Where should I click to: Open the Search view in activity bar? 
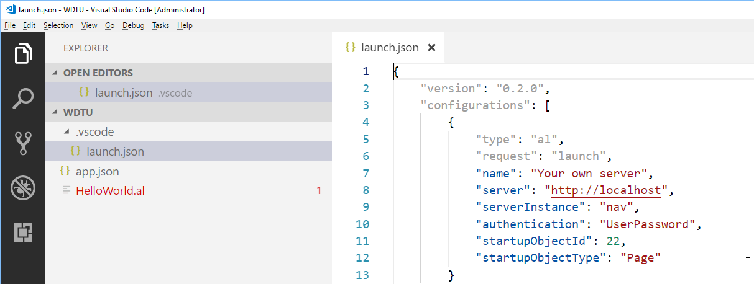[x=22, y=98]
